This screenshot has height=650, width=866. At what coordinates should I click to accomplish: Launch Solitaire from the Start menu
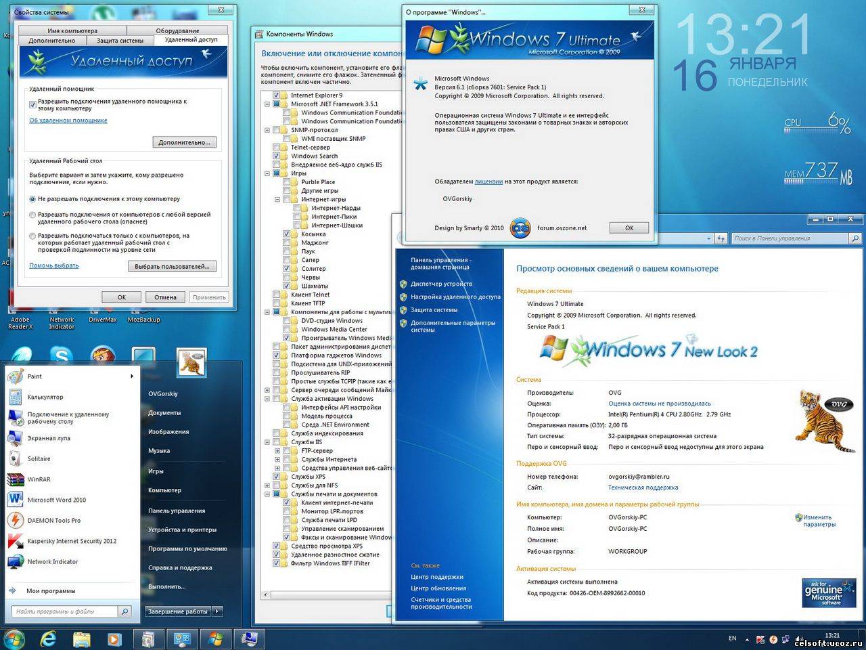(x=39, y=459)
